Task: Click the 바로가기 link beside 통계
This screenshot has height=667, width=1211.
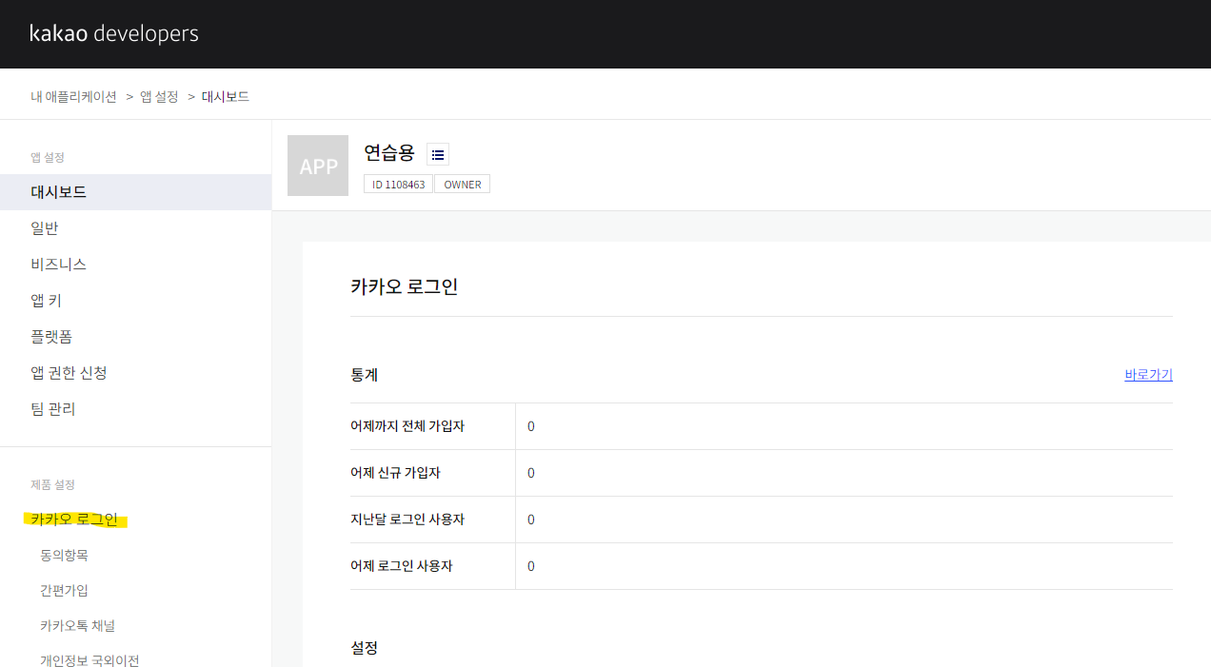Action: pyautogui.click(x=1148, y=375)
